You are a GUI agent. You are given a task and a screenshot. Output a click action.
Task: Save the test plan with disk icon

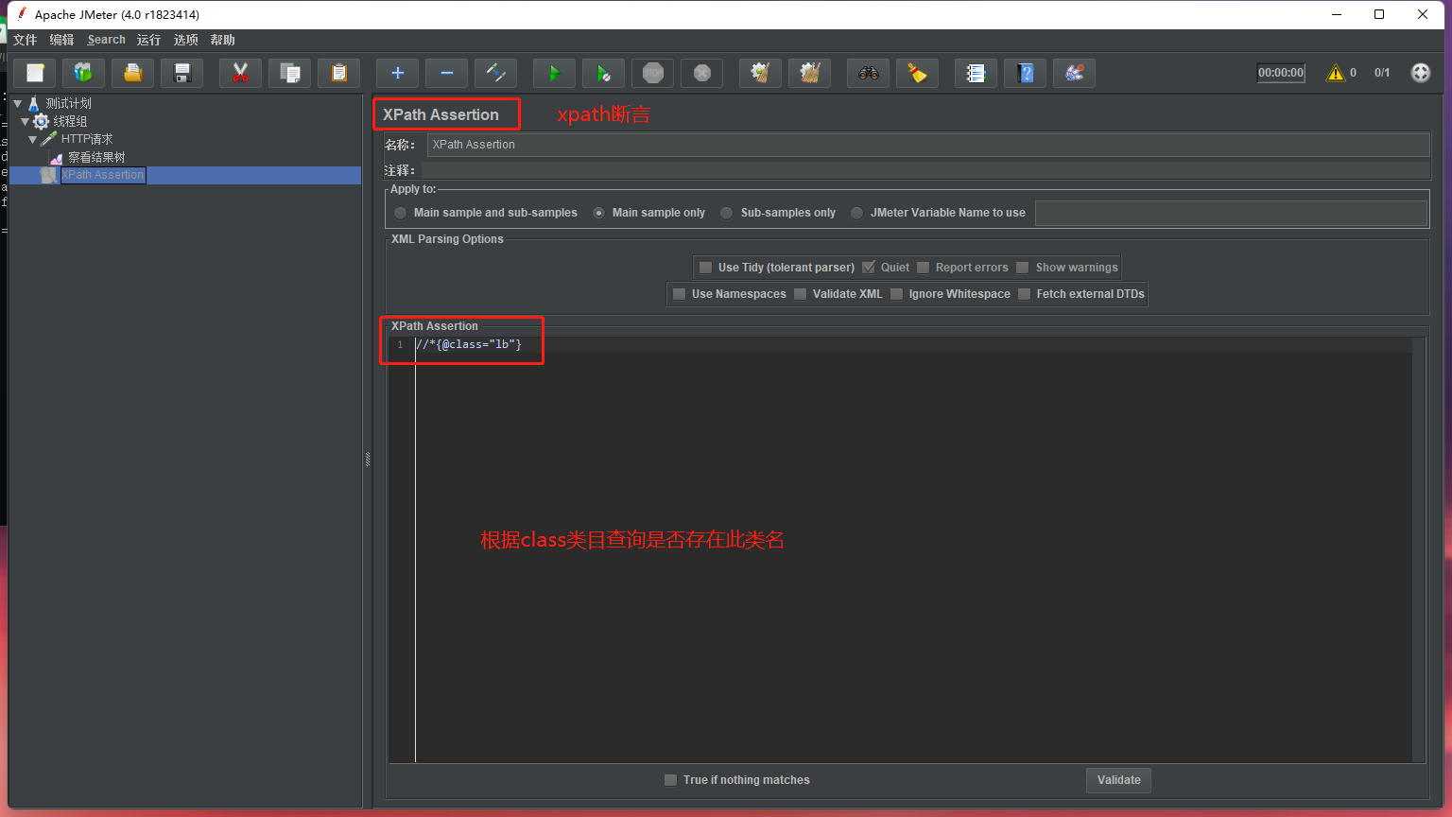pyautogui.click(x=182, y=73)
